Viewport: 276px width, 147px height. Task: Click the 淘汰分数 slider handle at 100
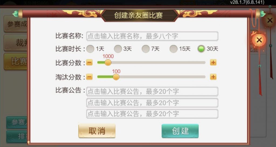116,77
